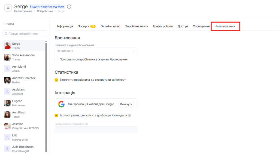Click the search magnifier icon in sidebar

point(6,34)
